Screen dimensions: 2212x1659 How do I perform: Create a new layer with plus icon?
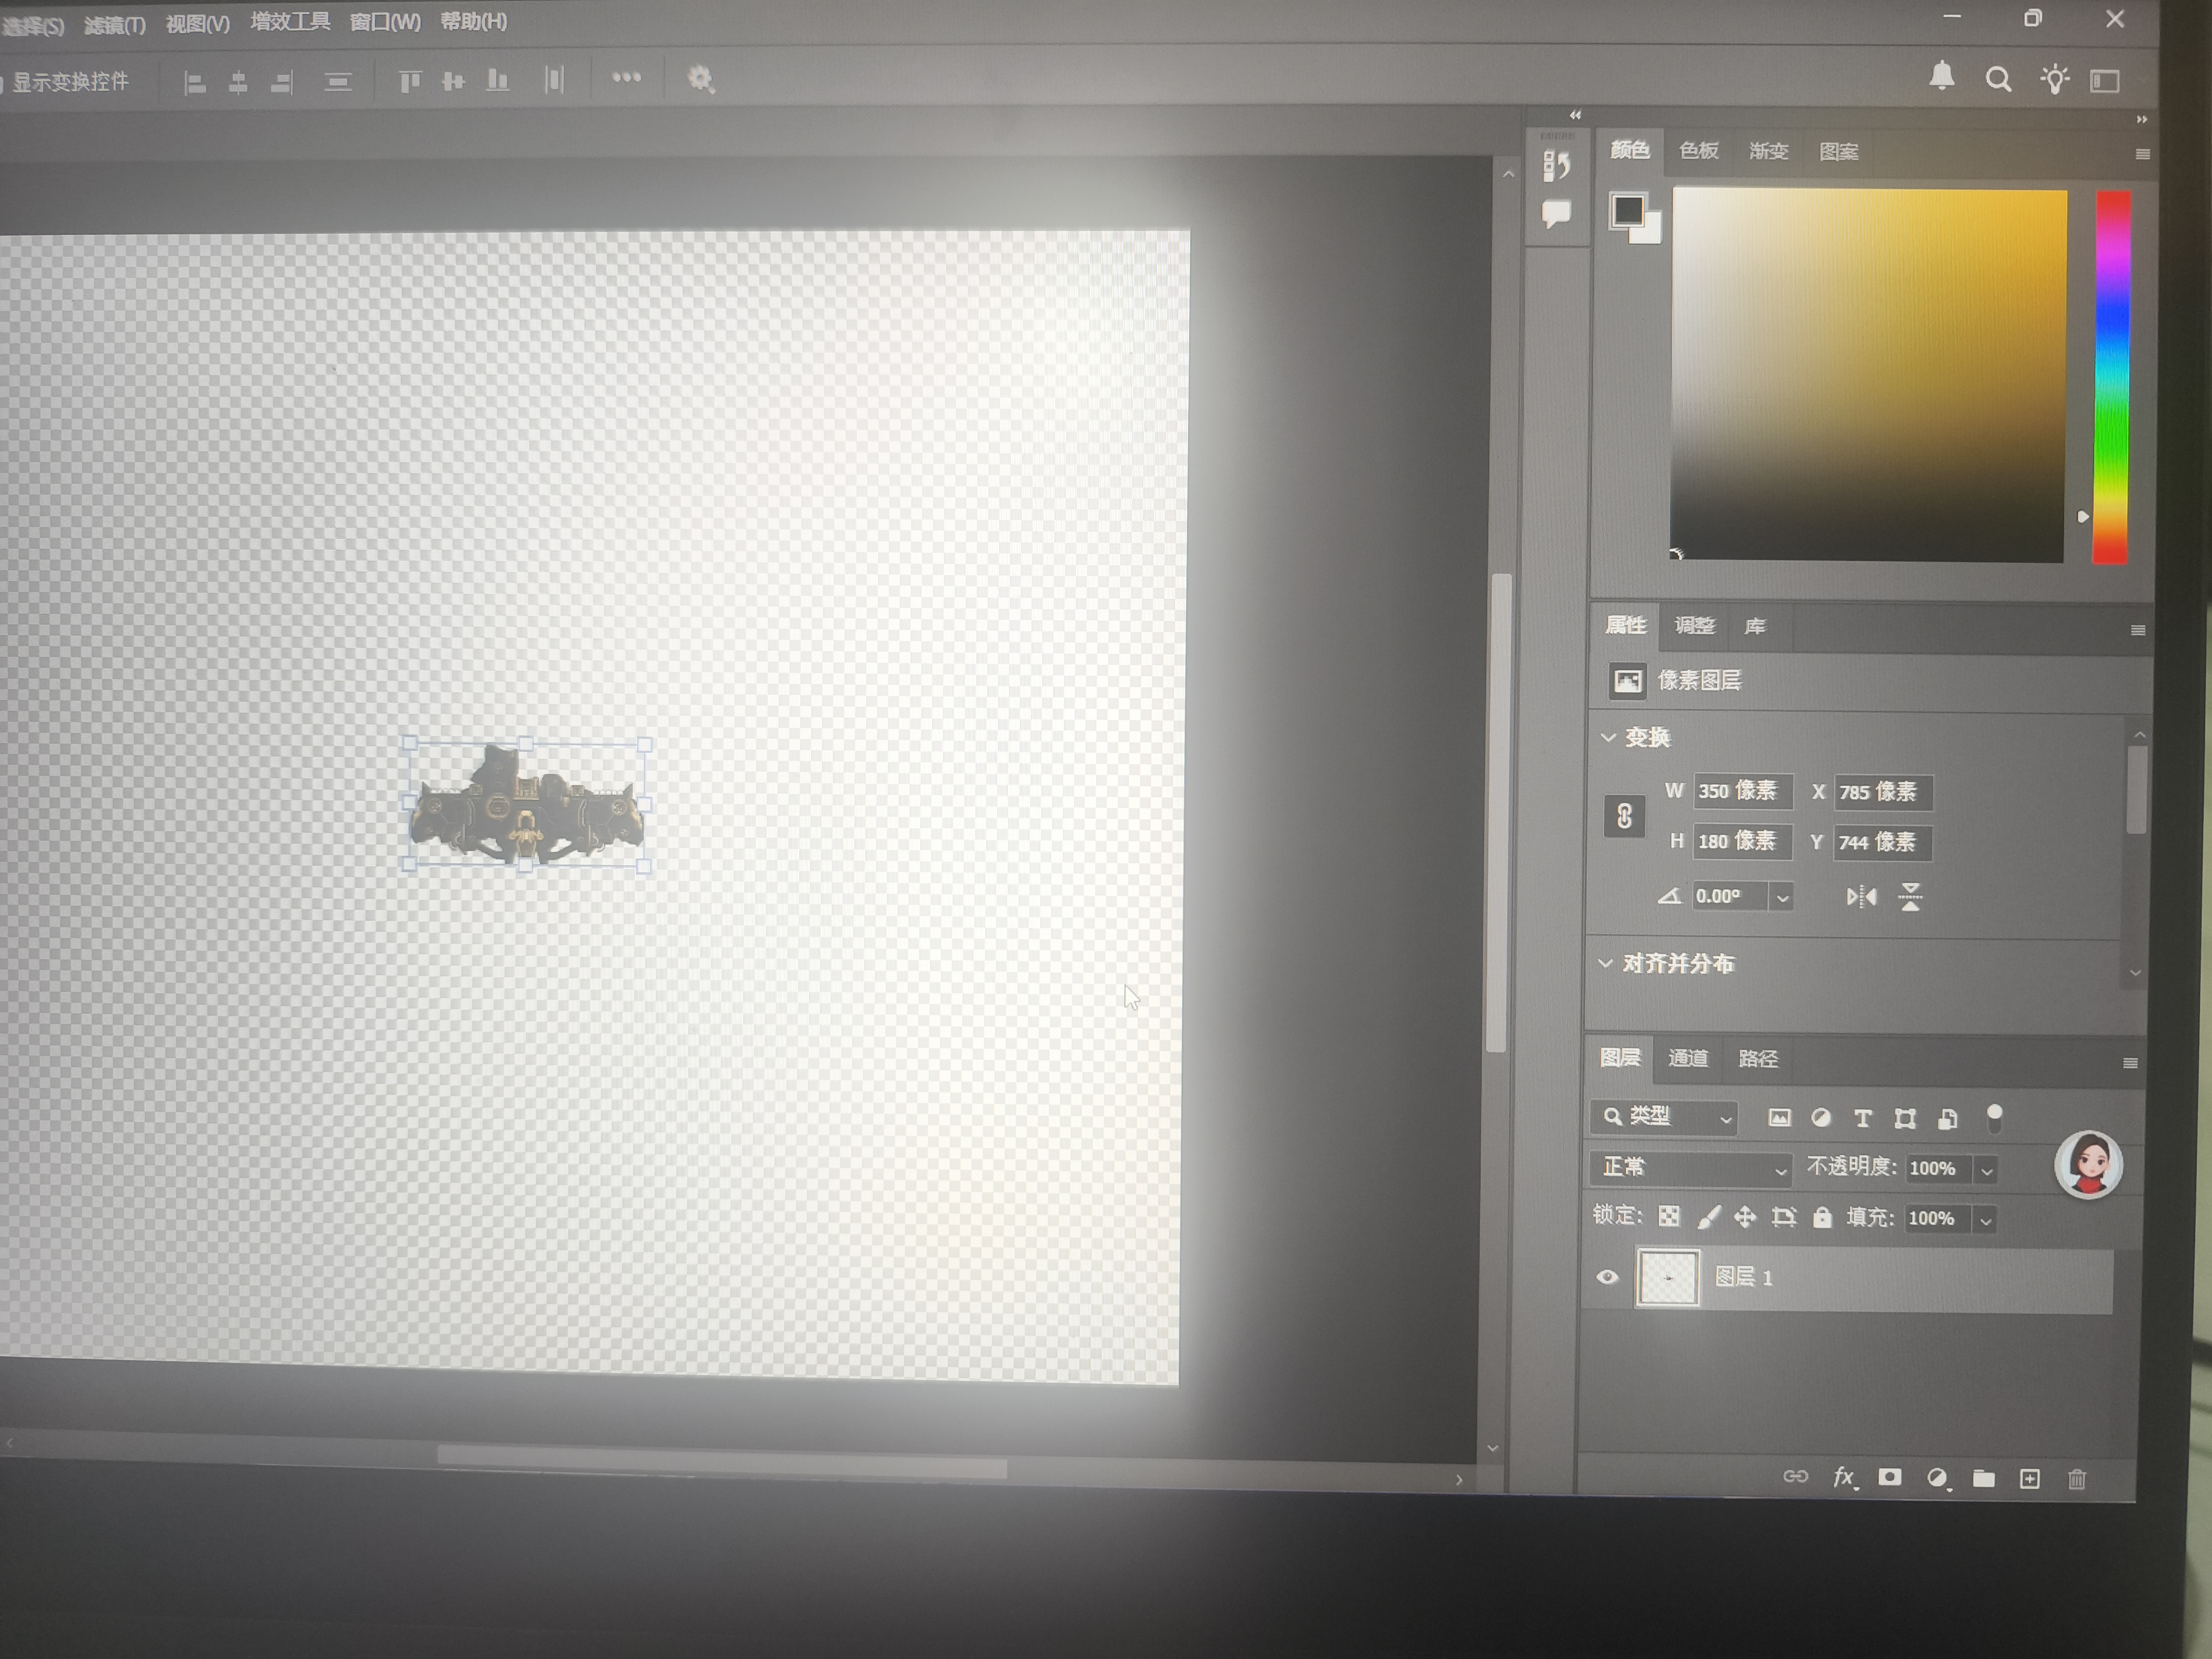click(2029, 1479)
